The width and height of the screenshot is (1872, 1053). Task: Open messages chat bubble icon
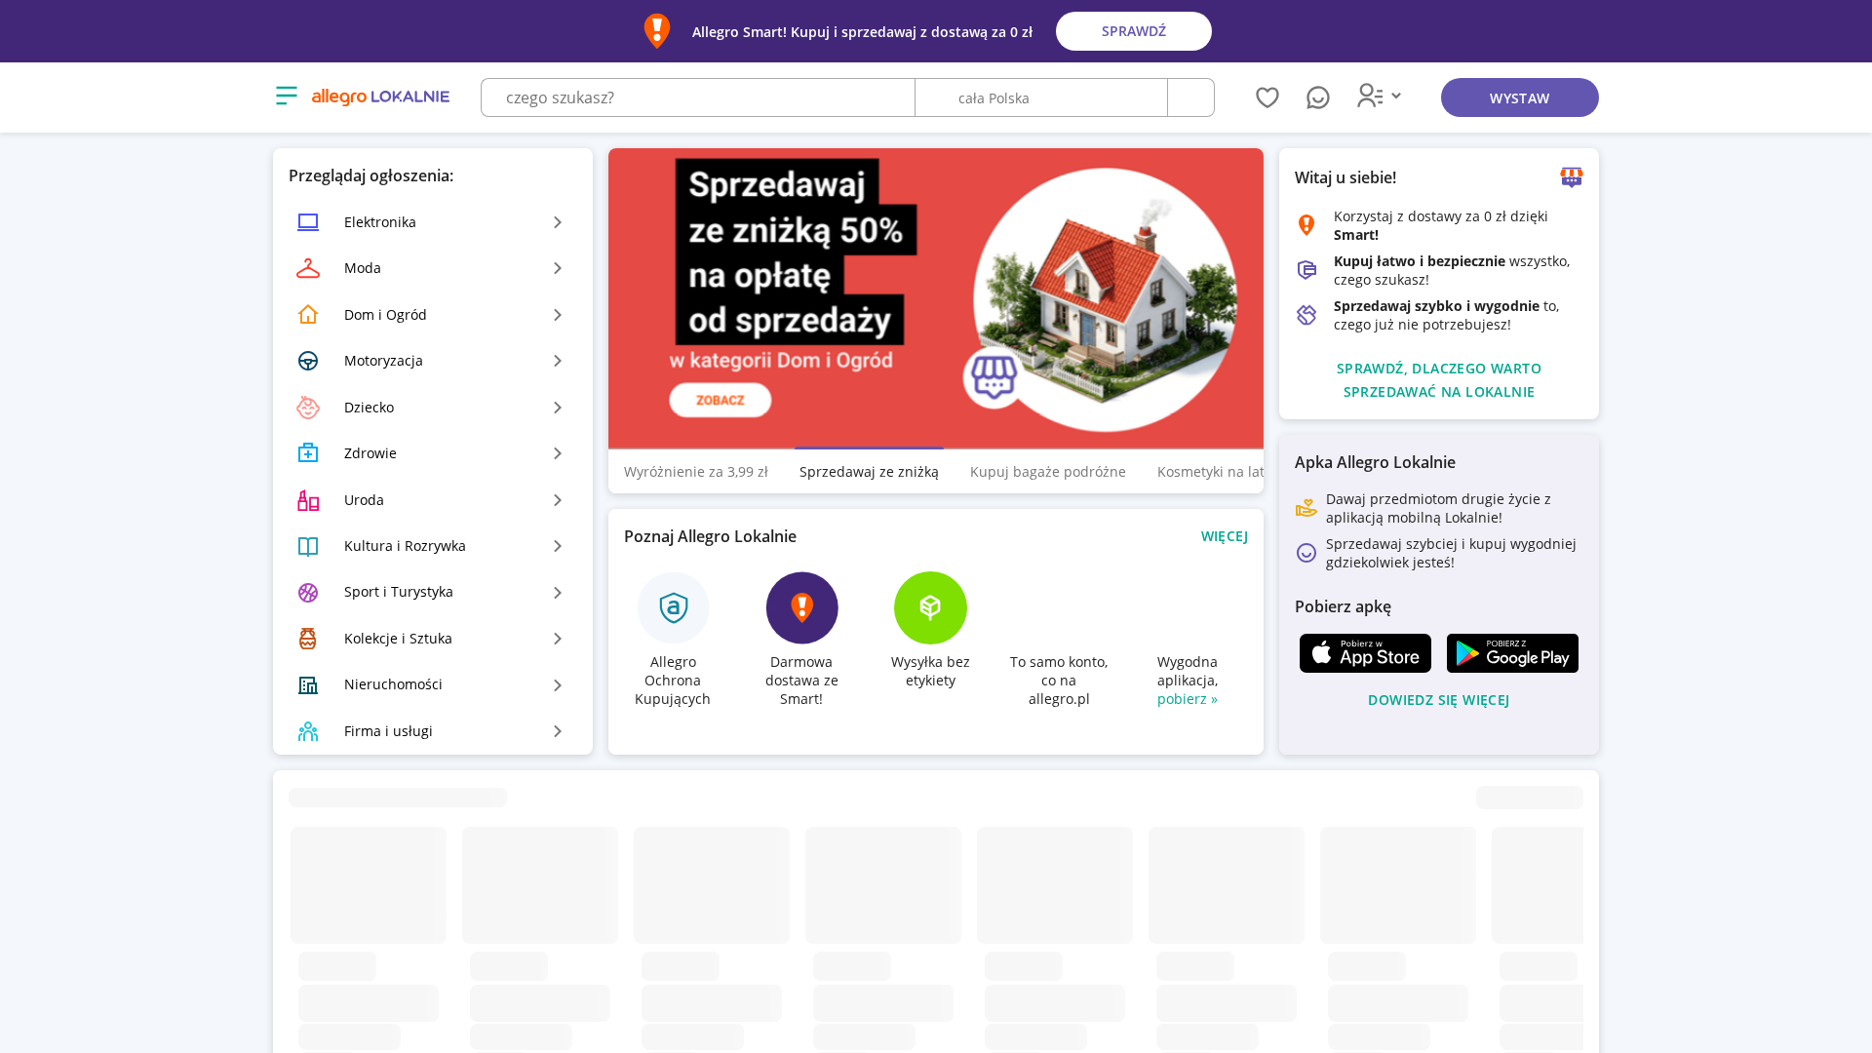point(1318,97)
